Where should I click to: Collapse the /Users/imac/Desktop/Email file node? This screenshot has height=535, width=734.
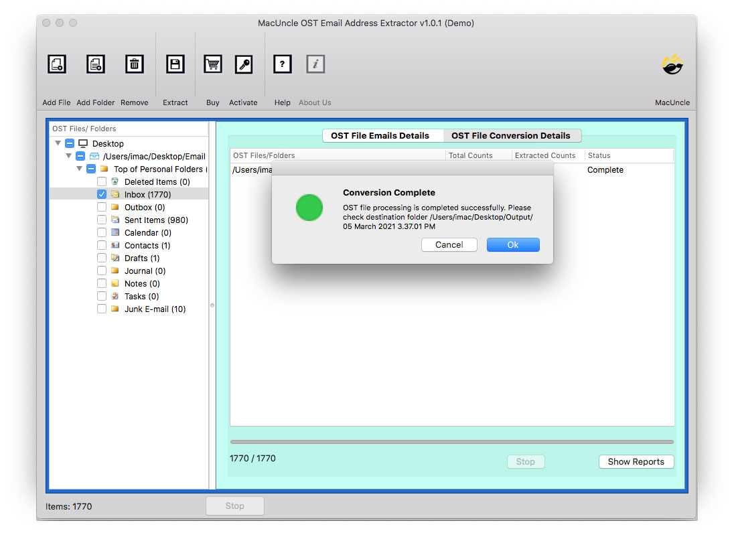coord(69,156)
